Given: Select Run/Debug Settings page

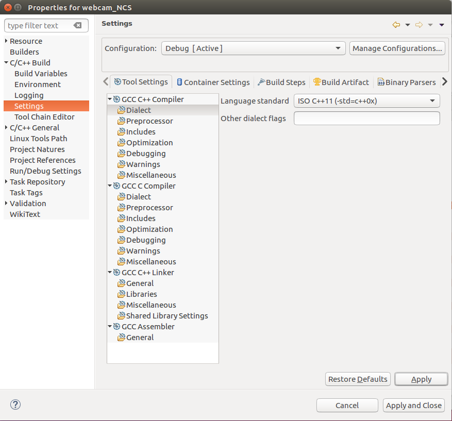Looking at the screenshot, I should pyautogui.click(x=45, y=171).
